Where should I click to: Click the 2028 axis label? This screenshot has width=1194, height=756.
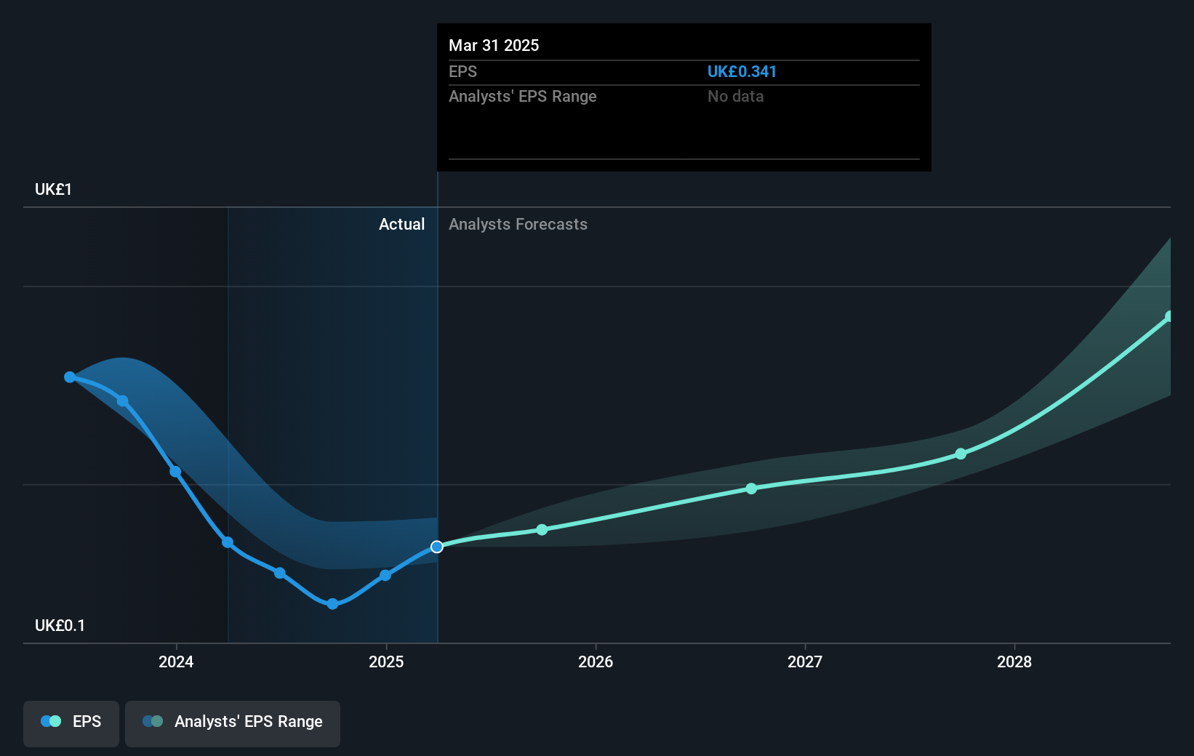(x=1015, y=662)
